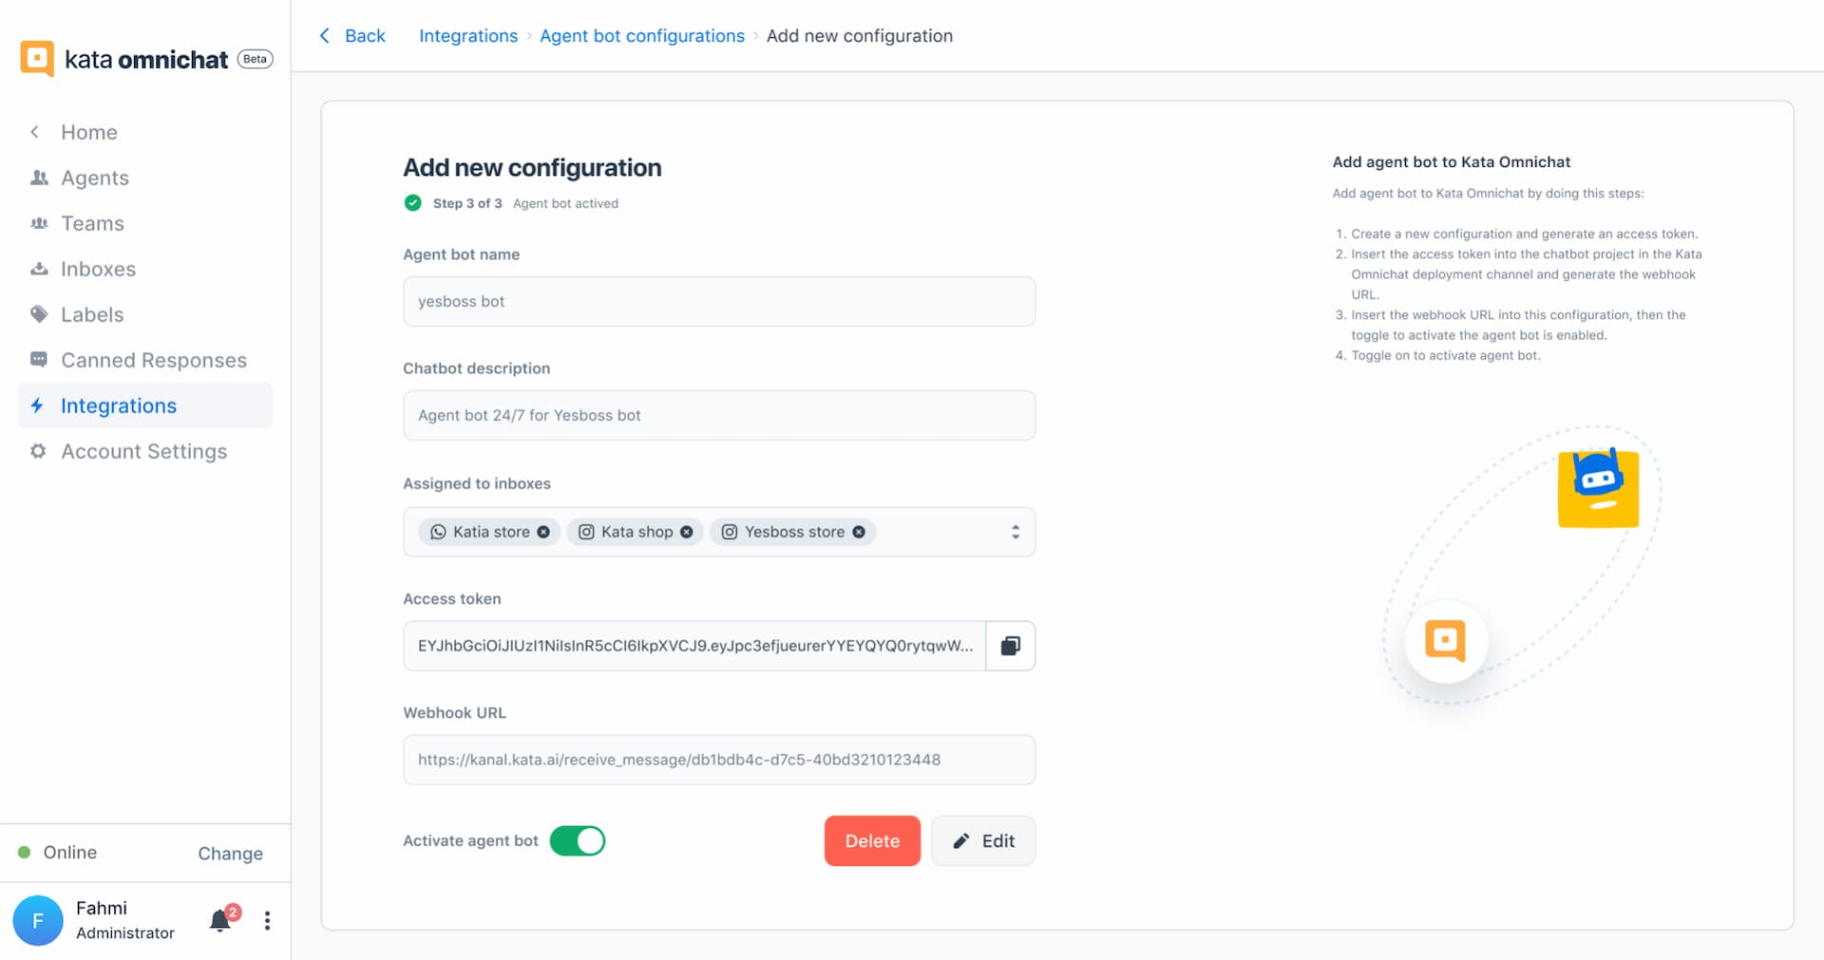
Task: Copy the access token with copy icon
Action: 1011,646
